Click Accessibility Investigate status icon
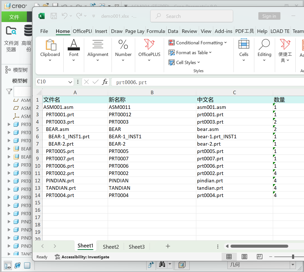 tap(58, 257)
